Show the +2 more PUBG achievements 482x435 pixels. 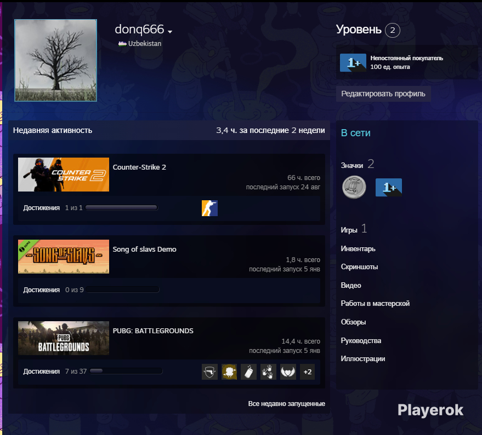308,372
